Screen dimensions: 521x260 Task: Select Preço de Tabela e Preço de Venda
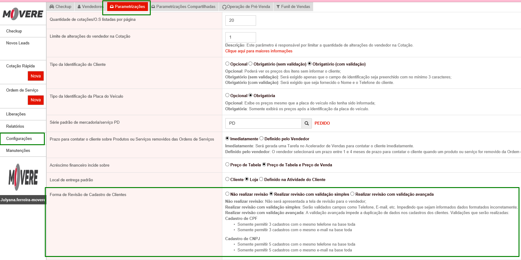coord(264,164)
